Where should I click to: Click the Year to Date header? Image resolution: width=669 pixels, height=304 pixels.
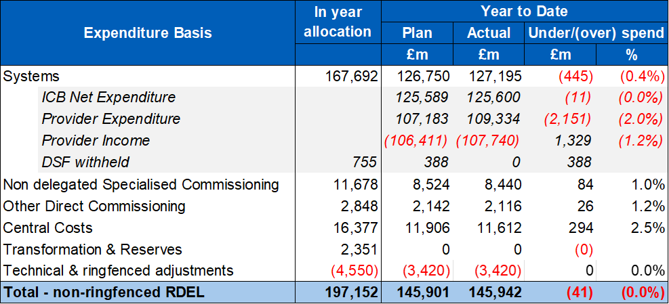(x=524, y=11)
